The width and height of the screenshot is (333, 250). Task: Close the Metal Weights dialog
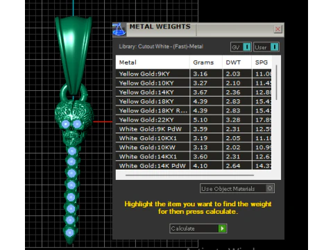pyautogui.click(x=277, y=29)
